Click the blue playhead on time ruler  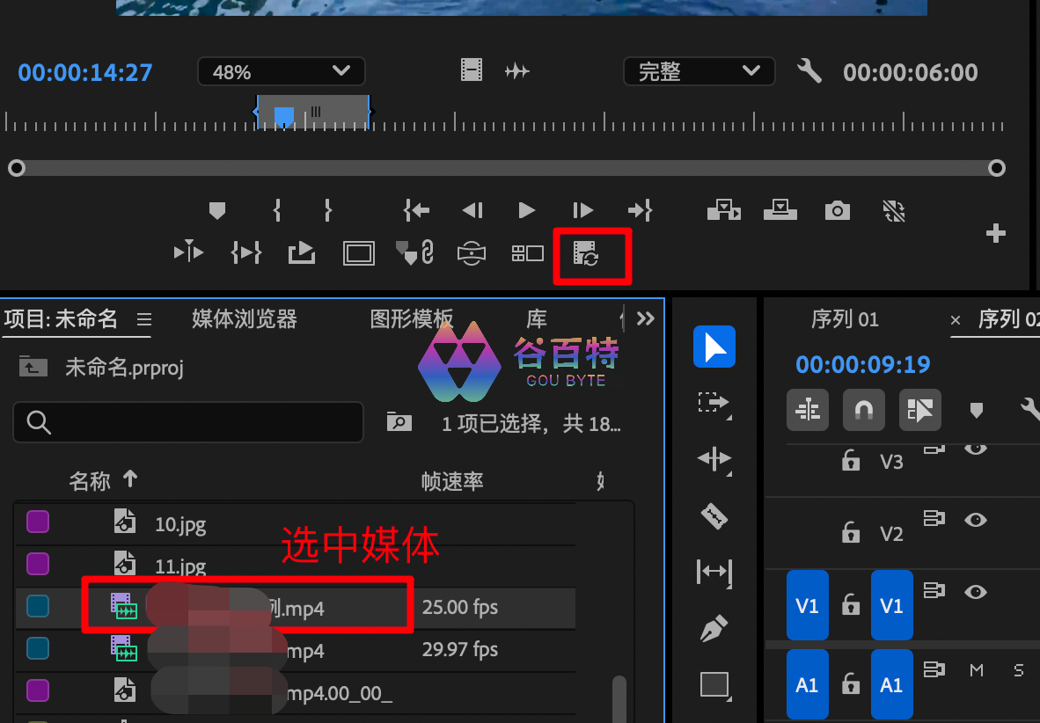[x=284, y=116]
